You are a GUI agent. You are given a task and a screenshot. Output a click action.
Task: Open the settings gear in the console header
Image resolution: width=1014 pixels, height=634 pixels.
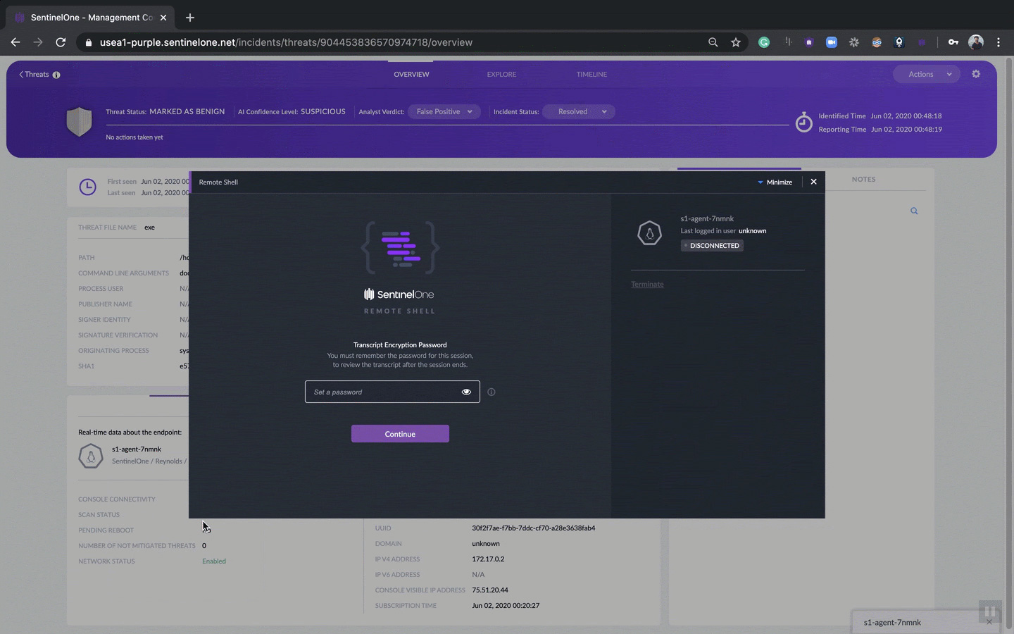pyautogui.click(x=976, y=74)
